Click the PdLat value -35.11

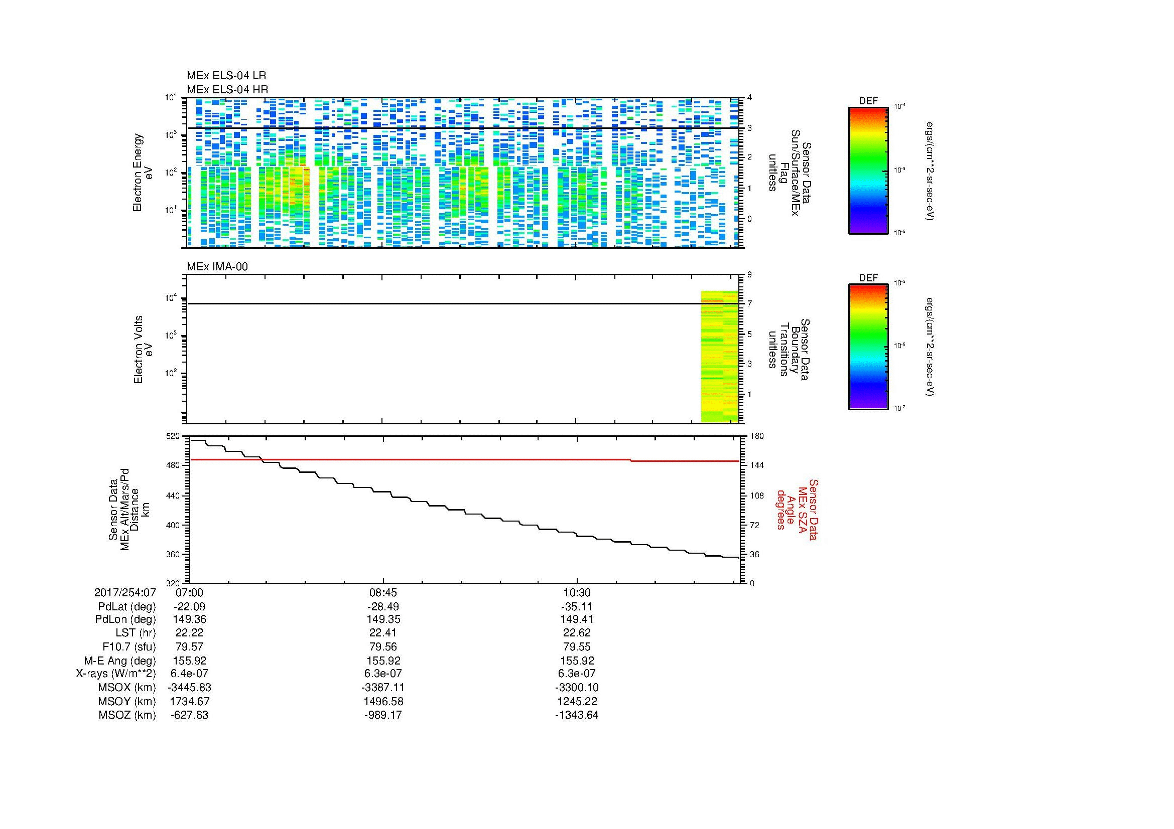point(577,607)
